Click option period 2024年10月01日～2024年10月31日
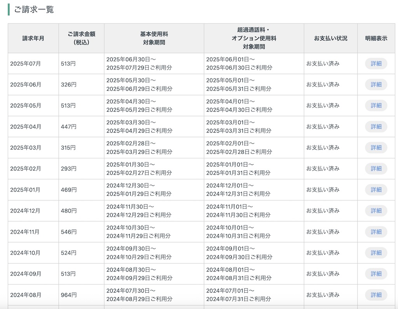The height and width of the screenshot is (309, 398). 238,232
